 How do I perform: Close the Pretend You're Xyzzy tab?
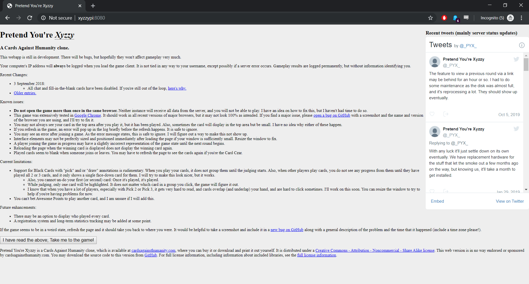pyautogui.click(x=80, y=6)
